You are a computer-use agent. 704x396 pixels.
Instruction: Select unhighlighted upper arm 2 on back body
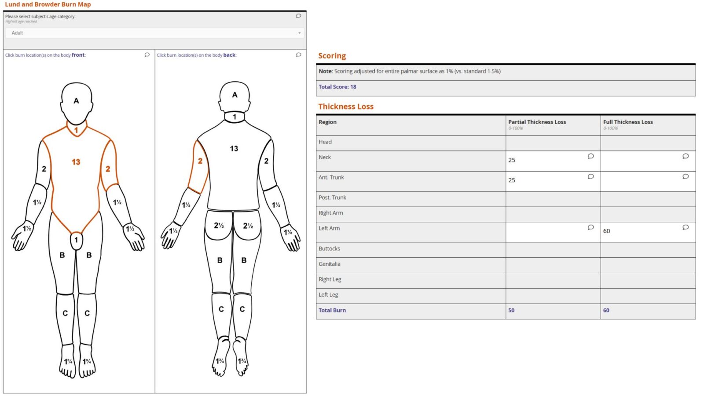(268, 165)
